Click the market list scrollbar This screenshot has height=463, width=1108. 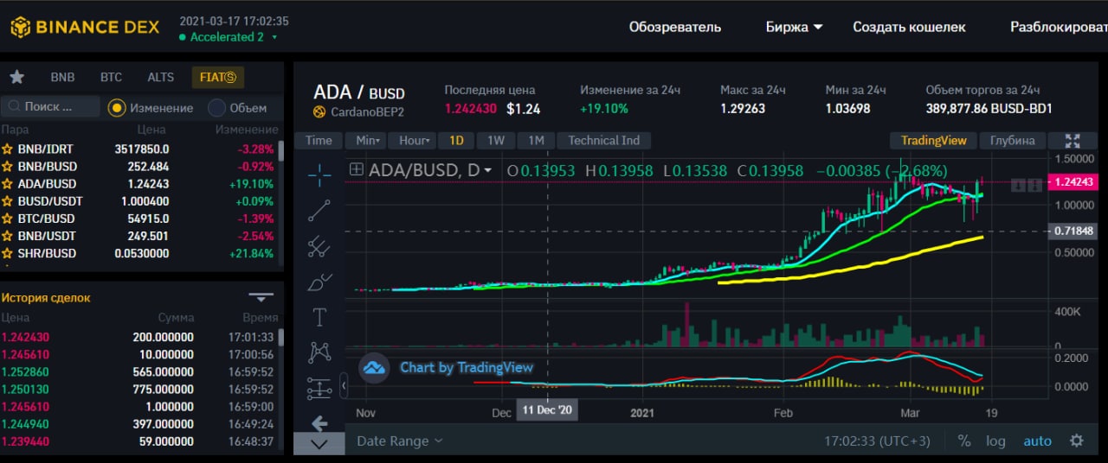tap(280, 151)
